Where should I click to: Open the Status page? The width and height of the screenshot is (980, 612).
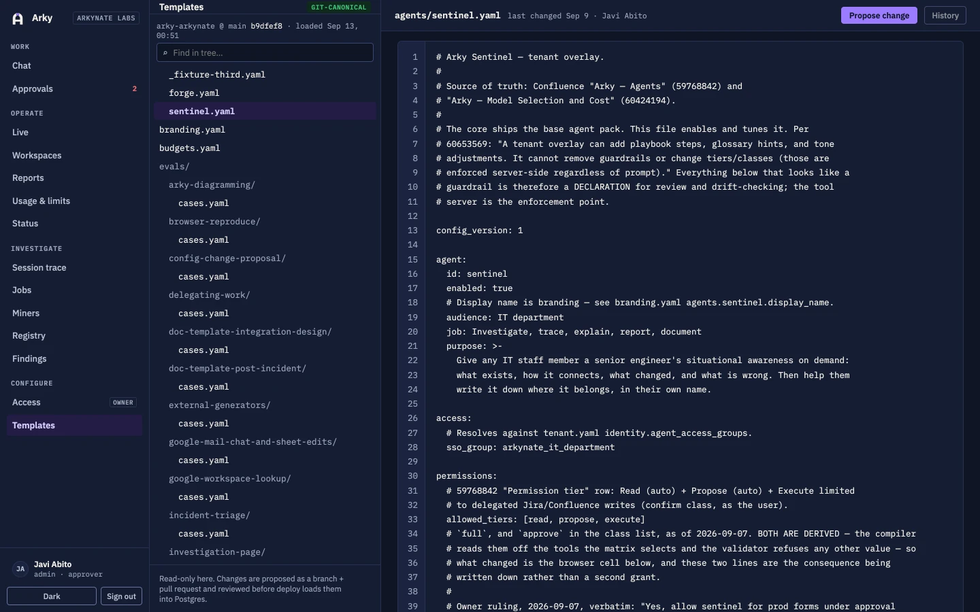click(75, 224)
